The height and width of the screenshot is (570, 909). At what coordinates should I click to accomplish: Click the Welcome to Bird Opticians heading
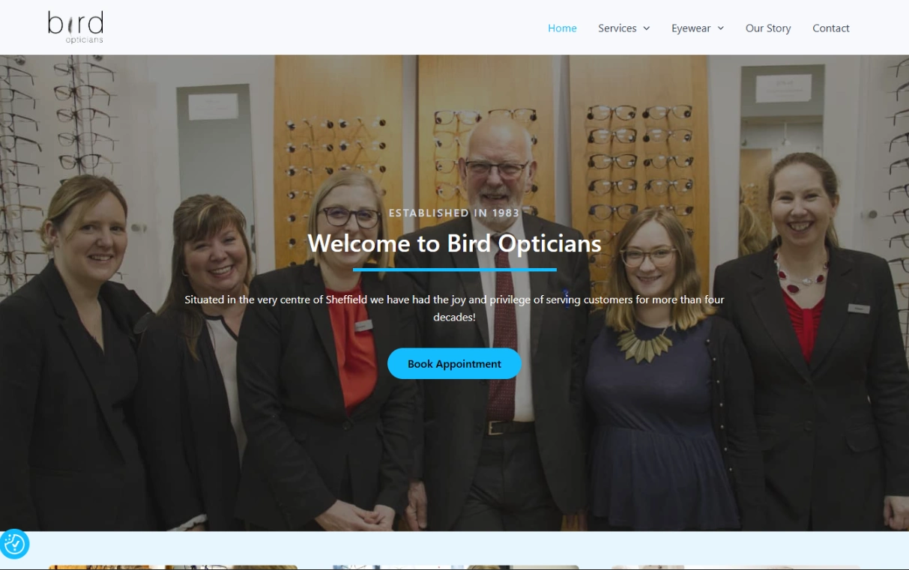[x=454, y=243]
